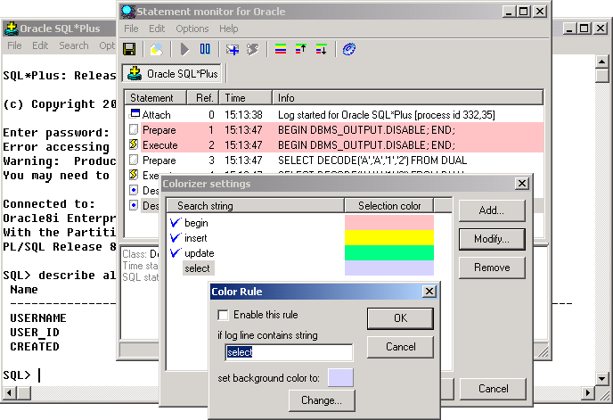
Task: Check the 'Enable this rule' checkbox
Action: pos(223,315)
